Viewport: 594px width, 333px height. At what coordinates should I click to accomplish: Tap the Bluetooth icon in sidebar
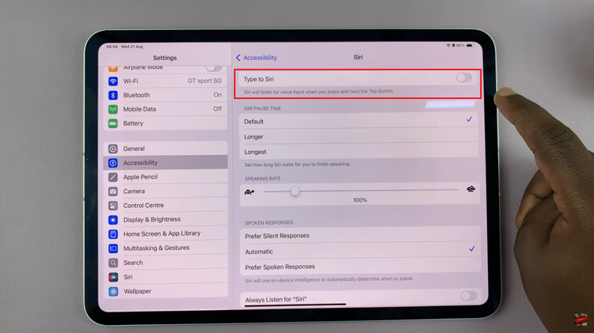pyautogui.click(x=113, y=95)
